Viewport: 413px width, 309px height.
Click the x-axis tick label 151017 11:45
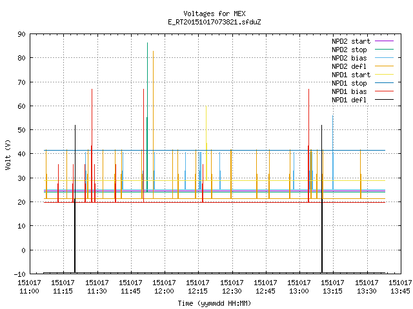pos(130,287)
